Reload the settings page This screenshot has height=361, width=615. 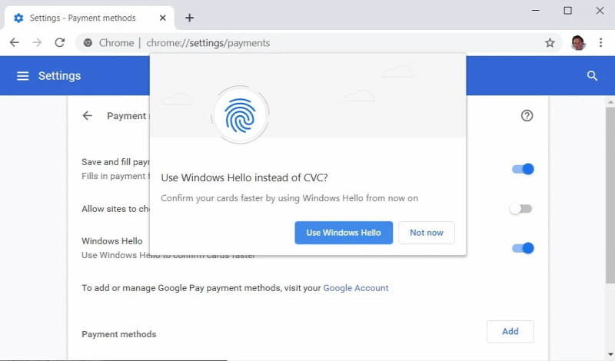click(x=60, y=42)
